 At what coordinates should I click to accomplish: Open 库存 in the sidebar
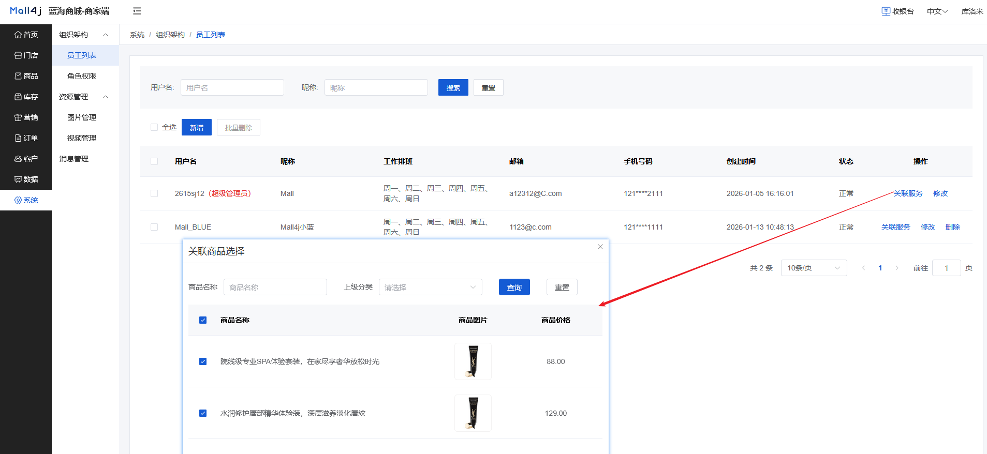[x=26, y=97]
